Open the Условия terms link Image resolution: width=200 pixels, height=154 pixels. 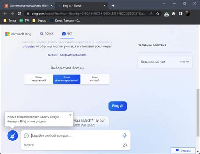52,55
